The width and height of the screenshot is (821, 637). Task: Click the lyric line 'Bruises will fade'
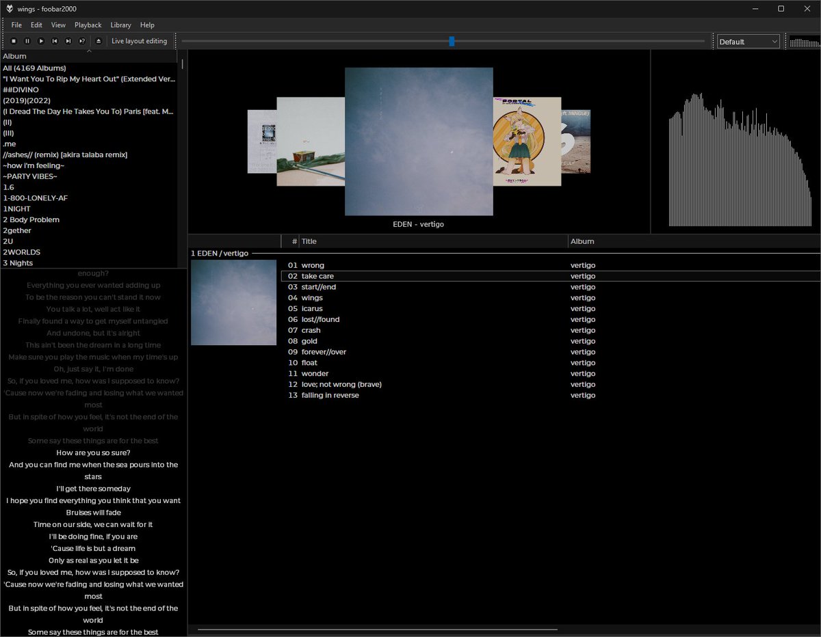tap(94, 513)
